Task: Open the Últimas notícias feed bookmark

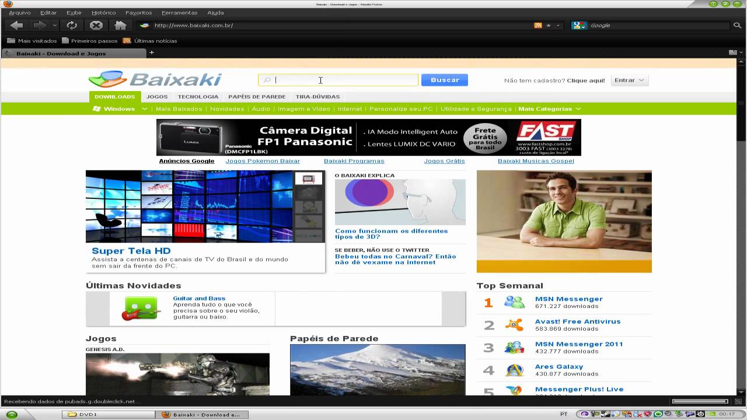Action: (149, 41)
